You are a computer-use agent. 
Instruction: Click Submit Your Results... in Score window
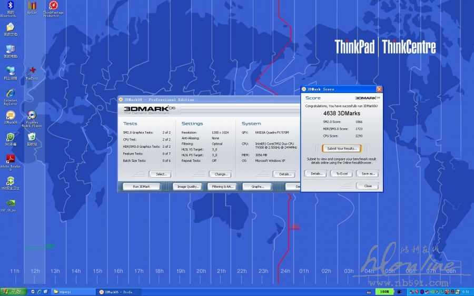click(x=341, y=149)
